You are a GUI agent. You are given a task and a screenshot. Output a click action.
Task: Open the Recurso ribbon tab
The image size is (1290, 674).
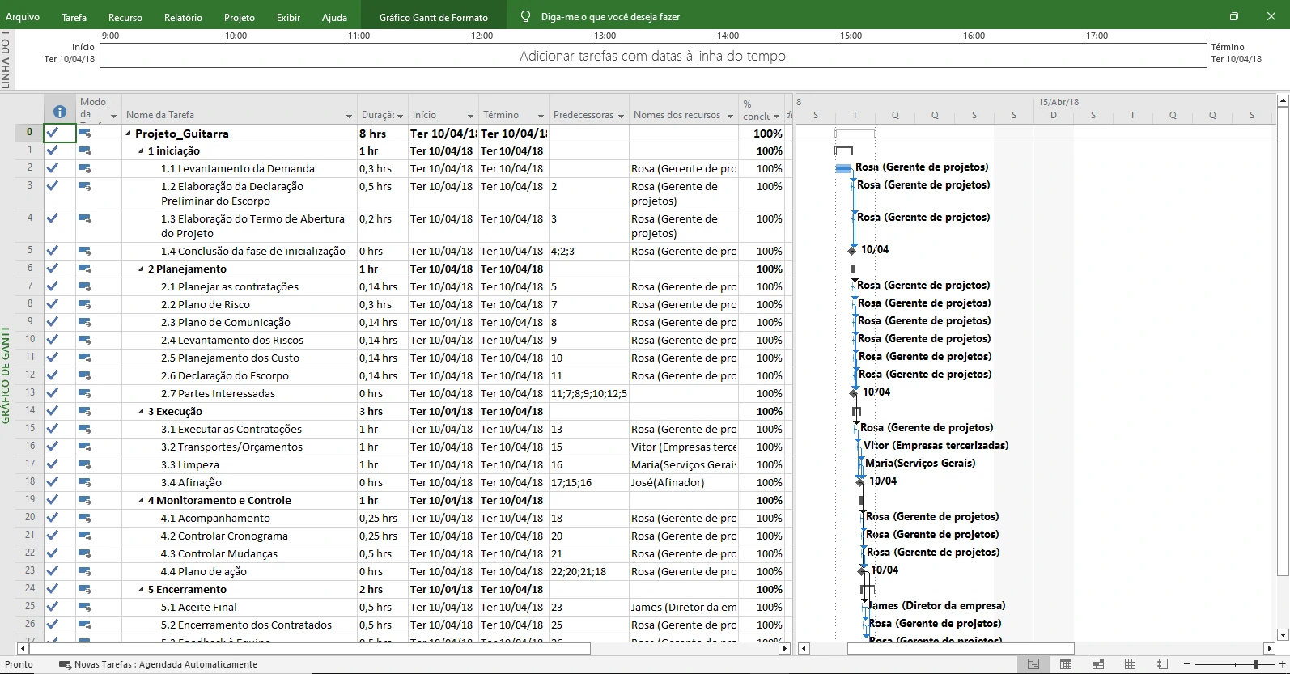click(x=125, y=17)
